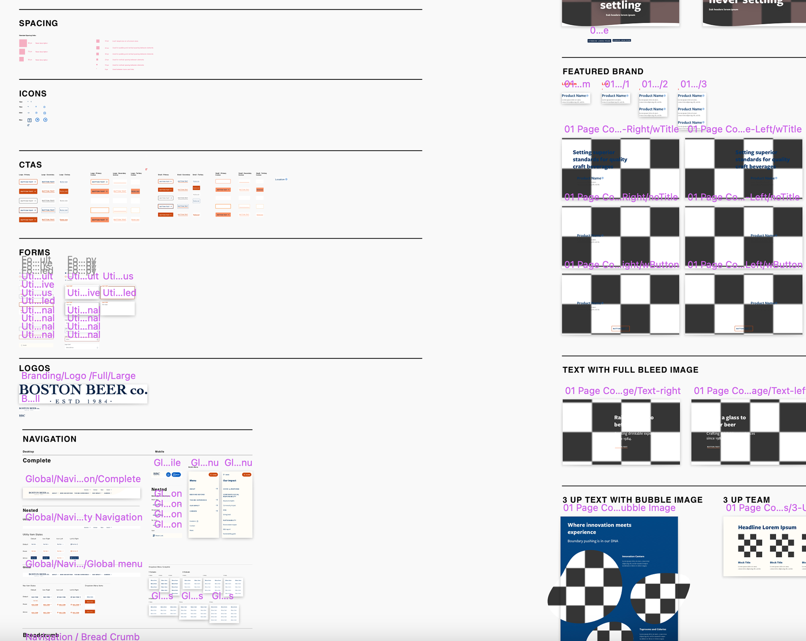Select the Gl...ile mobile frame label
This screenshot has width=806, height=641.
pyautogui.click(x=167, y=463)
